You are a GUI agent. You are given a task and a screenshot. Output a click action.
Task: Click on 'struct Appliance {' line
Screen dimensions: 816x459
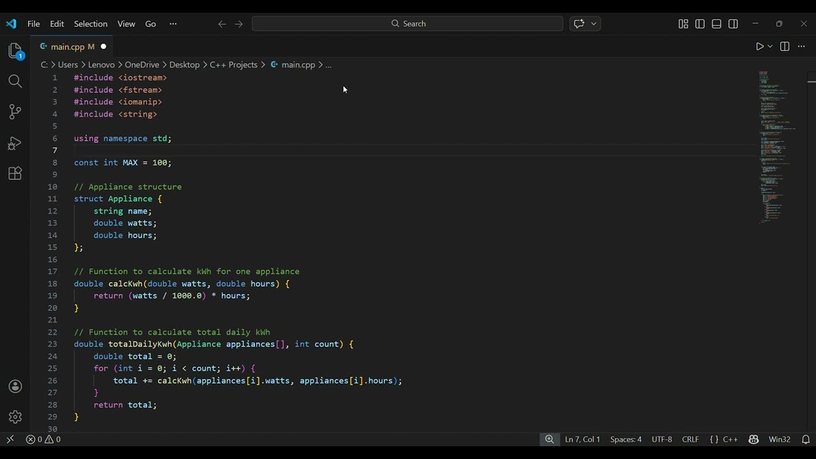(118, 199)
